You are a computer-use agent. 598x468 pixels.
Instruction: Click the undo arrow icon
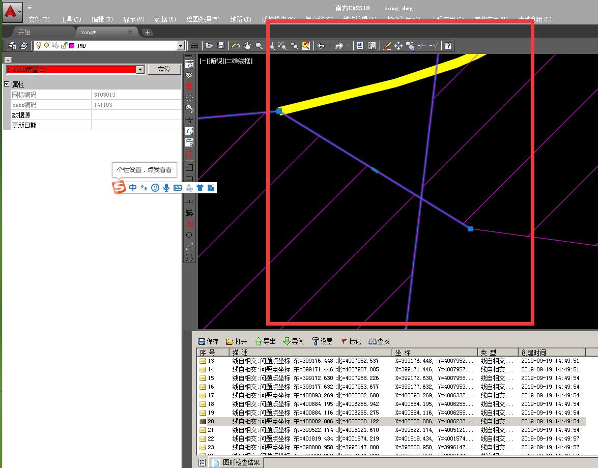321,46
